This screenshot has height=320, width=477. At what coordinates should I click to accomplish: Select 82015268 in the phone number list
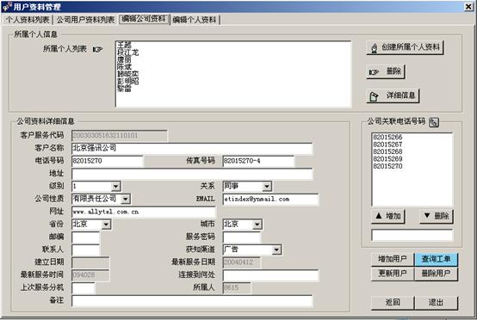(387, 151)
